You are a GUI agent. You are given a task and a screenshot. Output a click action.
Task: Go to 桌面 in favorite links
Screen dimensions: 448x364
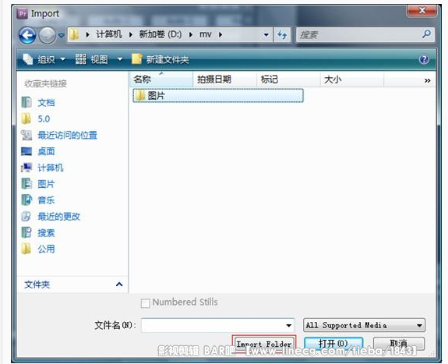coord(46,151)
